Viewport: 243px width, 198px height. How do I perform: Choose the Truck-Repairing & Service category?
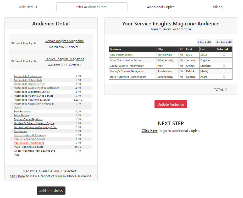coord(28,147)
